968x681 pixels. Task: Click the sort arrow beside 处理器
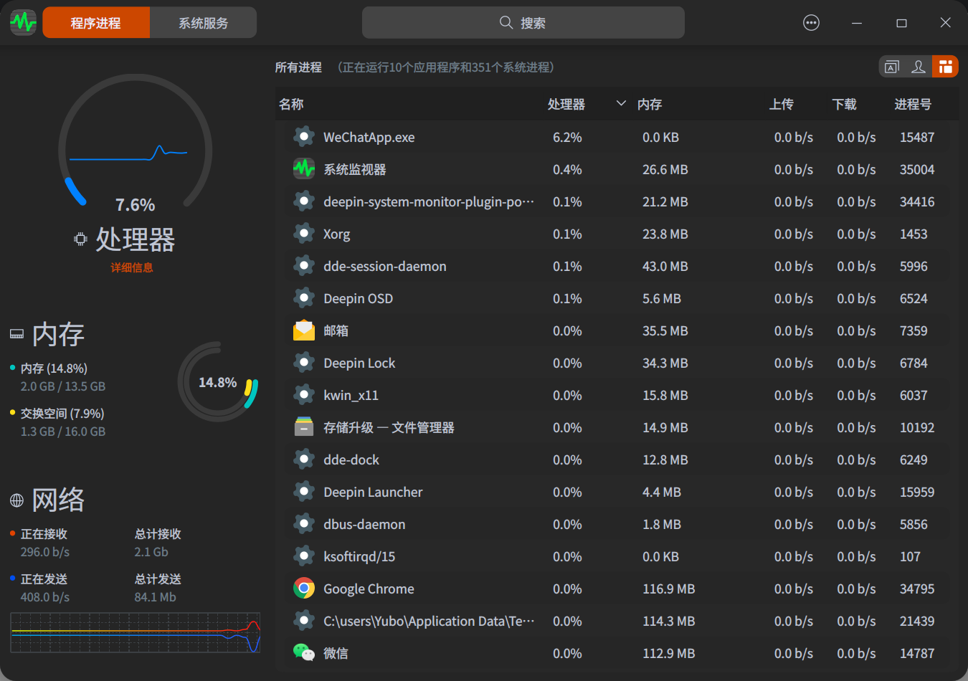tap(621, 104)
